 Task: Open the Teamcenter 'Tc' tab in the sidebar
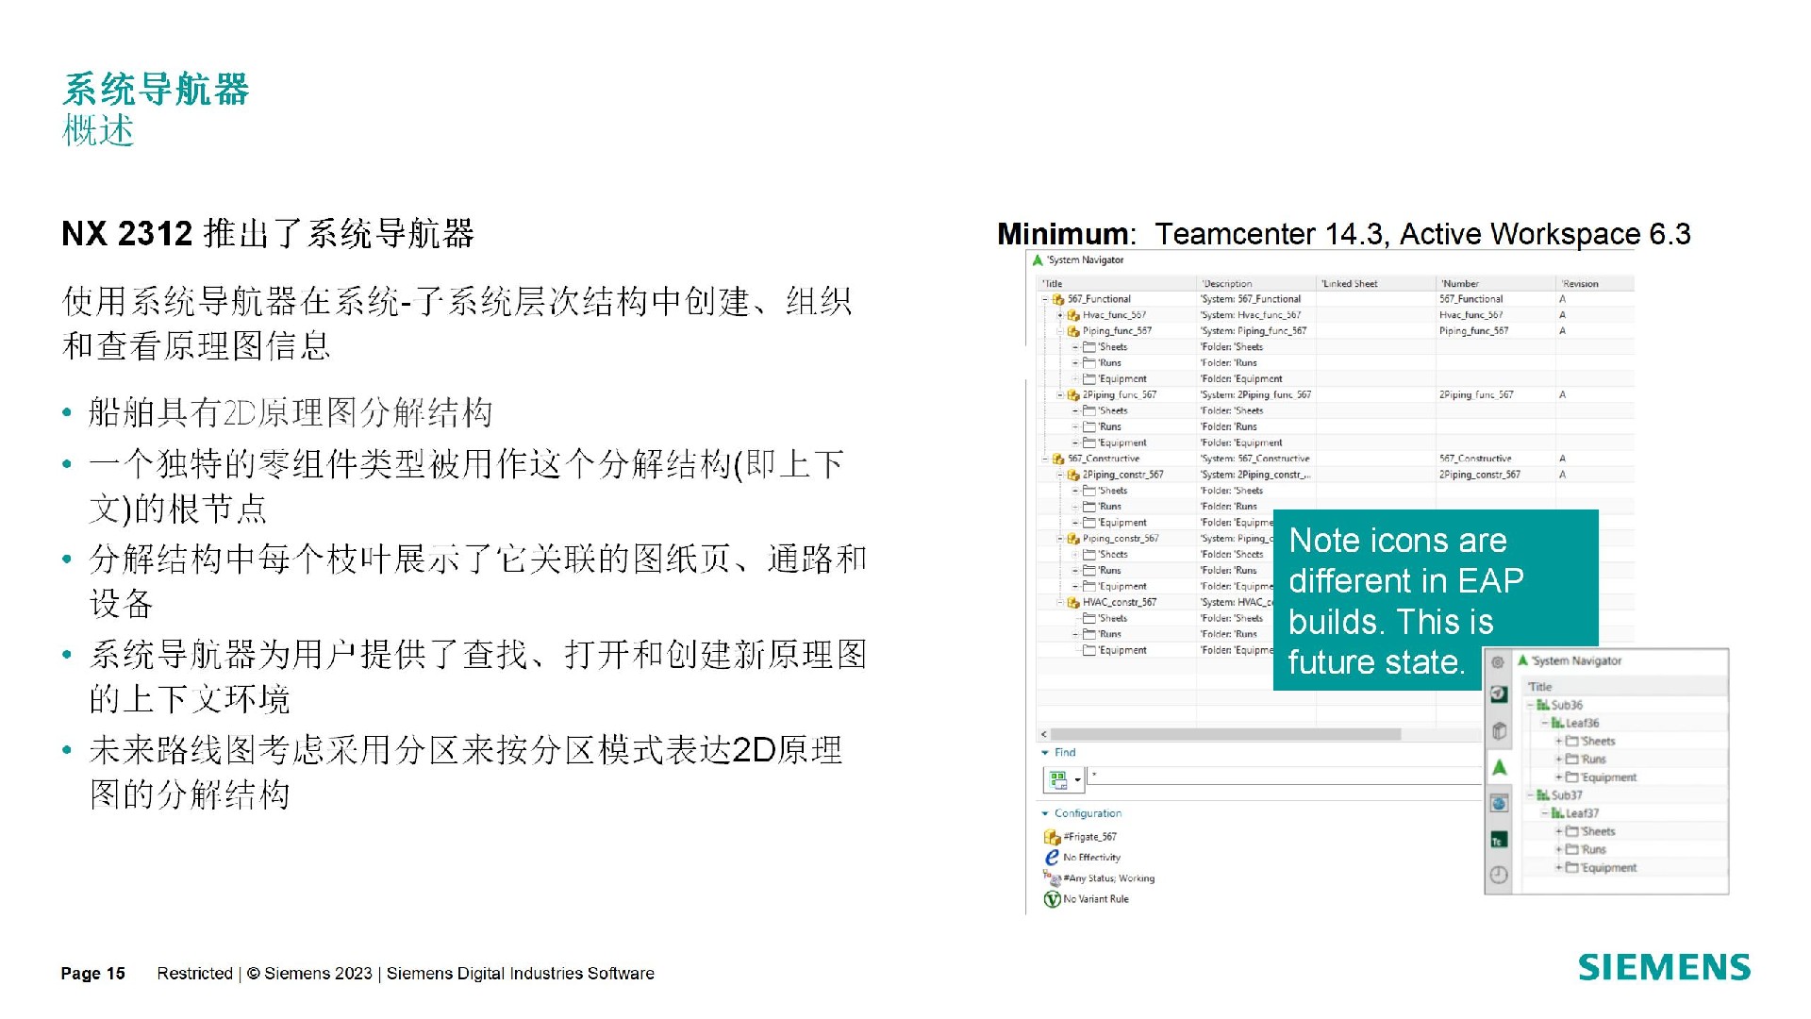pos(1499,840)
